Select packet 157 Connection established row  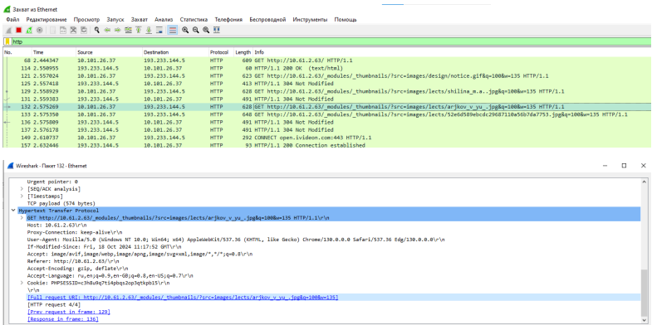[x=327, y=145]
